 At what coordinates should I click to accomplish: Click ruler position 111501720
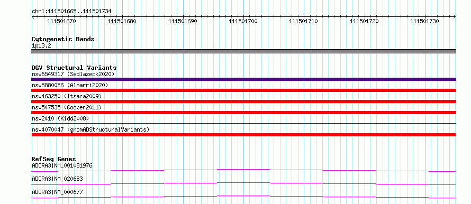click(x=365, y=21)
